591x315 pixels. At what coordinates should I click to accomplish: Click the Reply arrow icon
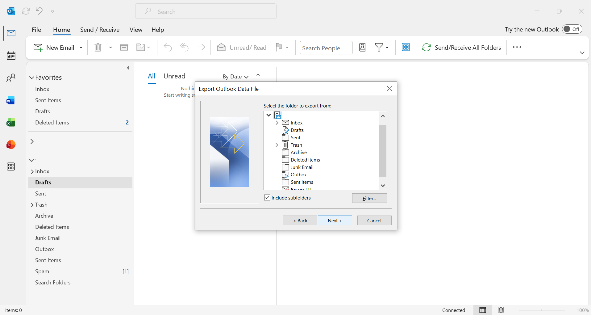pyautogui.click(x=168, y=47)
